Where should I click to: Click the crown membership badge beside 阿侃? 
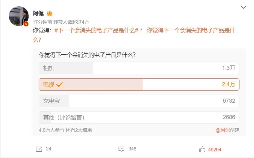50,13
